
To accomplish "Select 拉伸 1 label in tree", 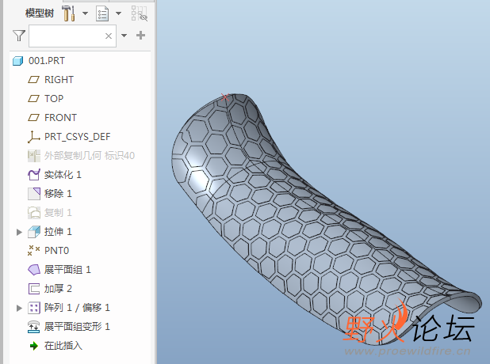I will click(x=58, y=232).
